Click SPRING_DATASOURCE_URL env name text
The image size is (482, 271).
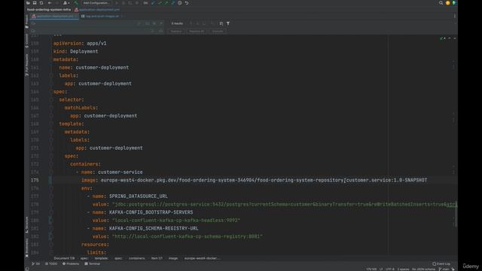[139, 196]
